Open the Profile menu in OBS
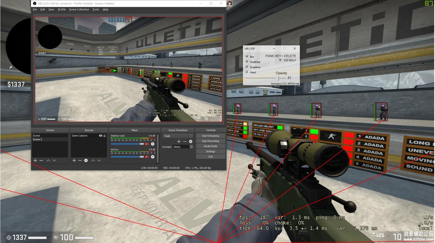 coord(62,9)
